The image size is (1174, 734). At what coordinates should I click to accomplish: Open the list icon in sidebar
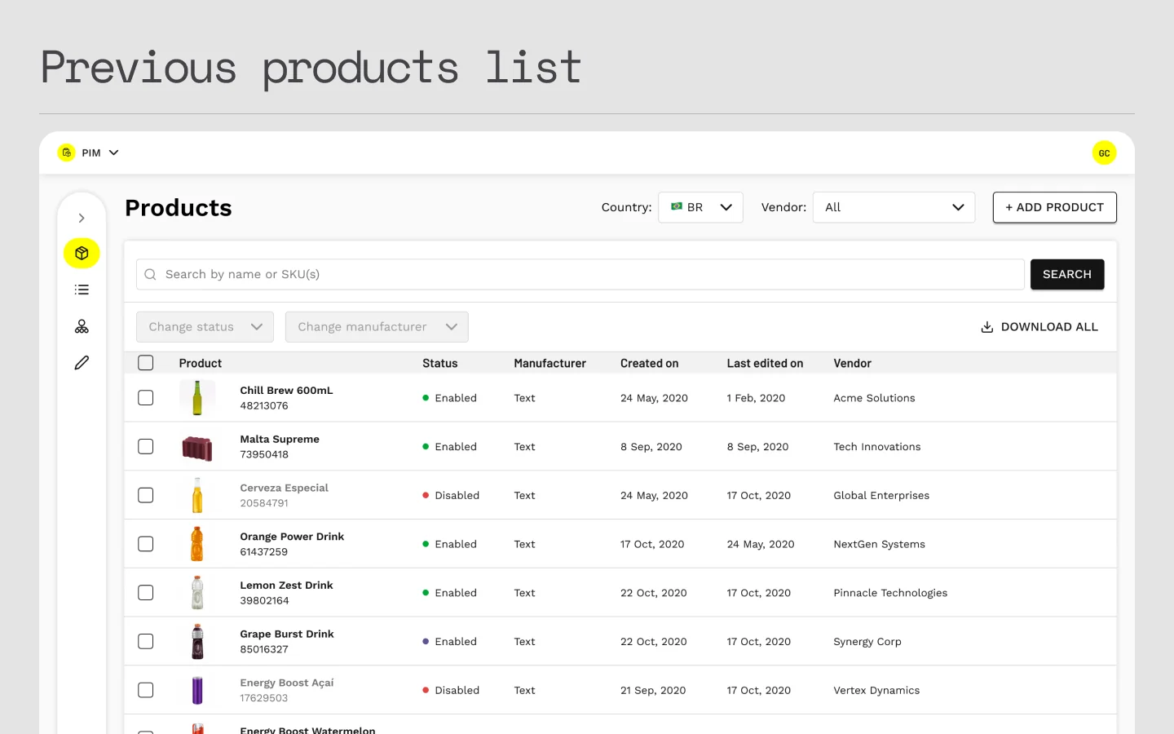pyautogui.click(x=82, y=290)
